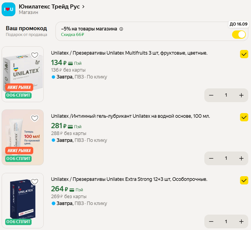Open the Unilatex gel-lubricant 100 мл title link
251x230 pixels.
tap(130, 116)
